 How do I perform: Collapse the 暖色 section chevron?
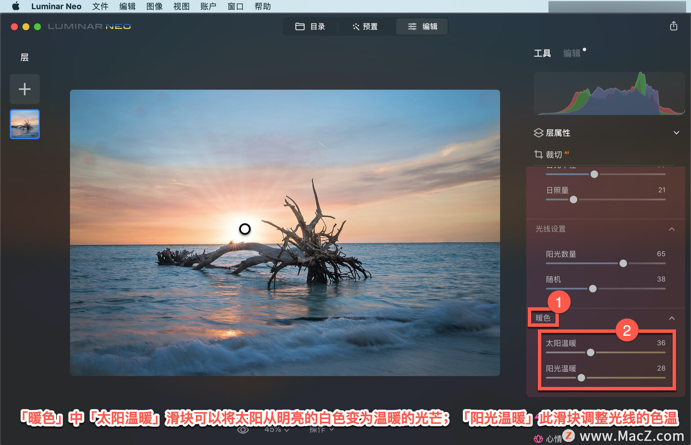click(x=672, y=318)
